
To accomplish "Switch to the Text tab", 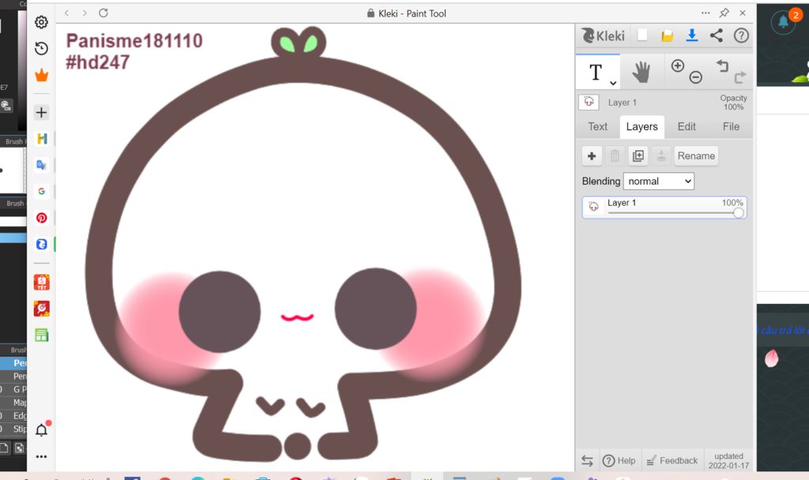I will (597, 127).
